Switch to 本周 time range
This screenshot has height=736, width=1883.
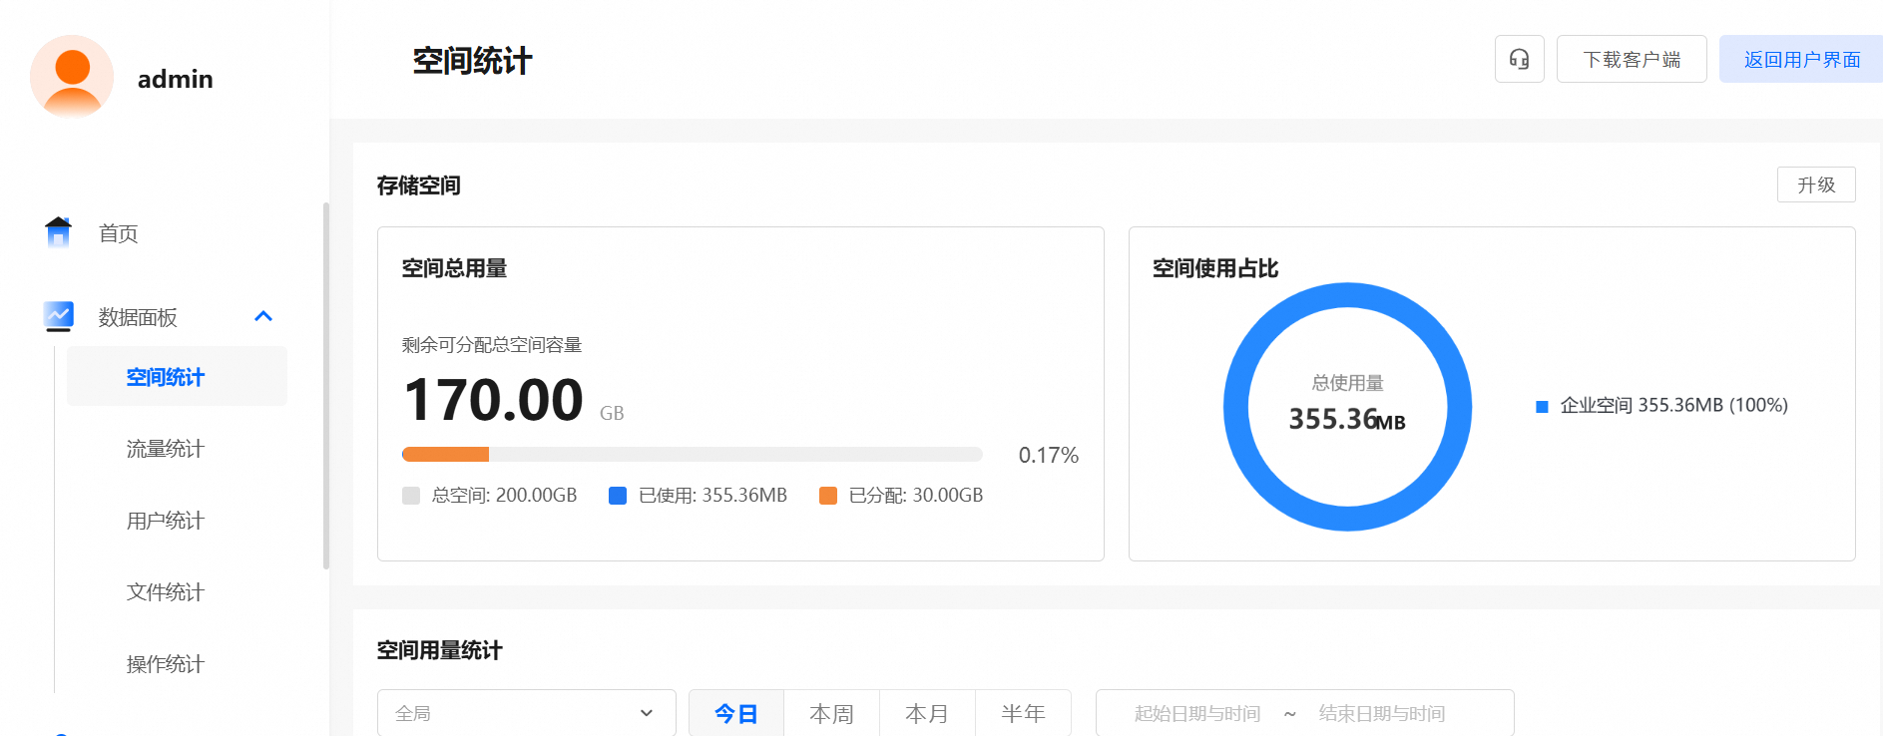[x=831, y=713]
